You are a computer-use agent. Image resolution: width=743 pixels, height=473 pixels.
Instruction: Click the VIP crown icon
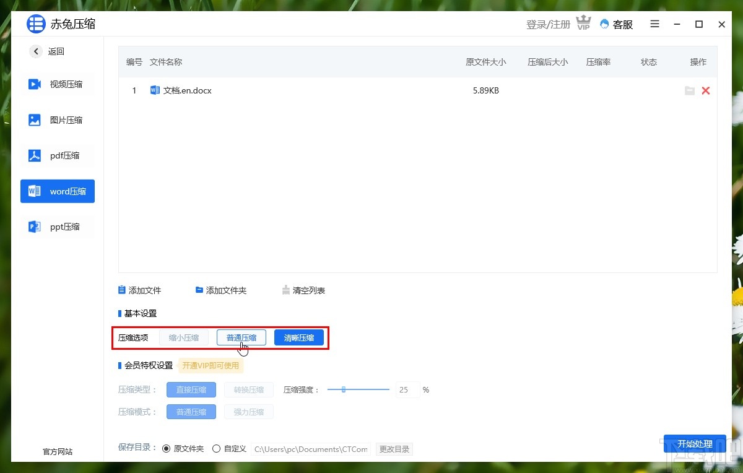tap(583, 24)
